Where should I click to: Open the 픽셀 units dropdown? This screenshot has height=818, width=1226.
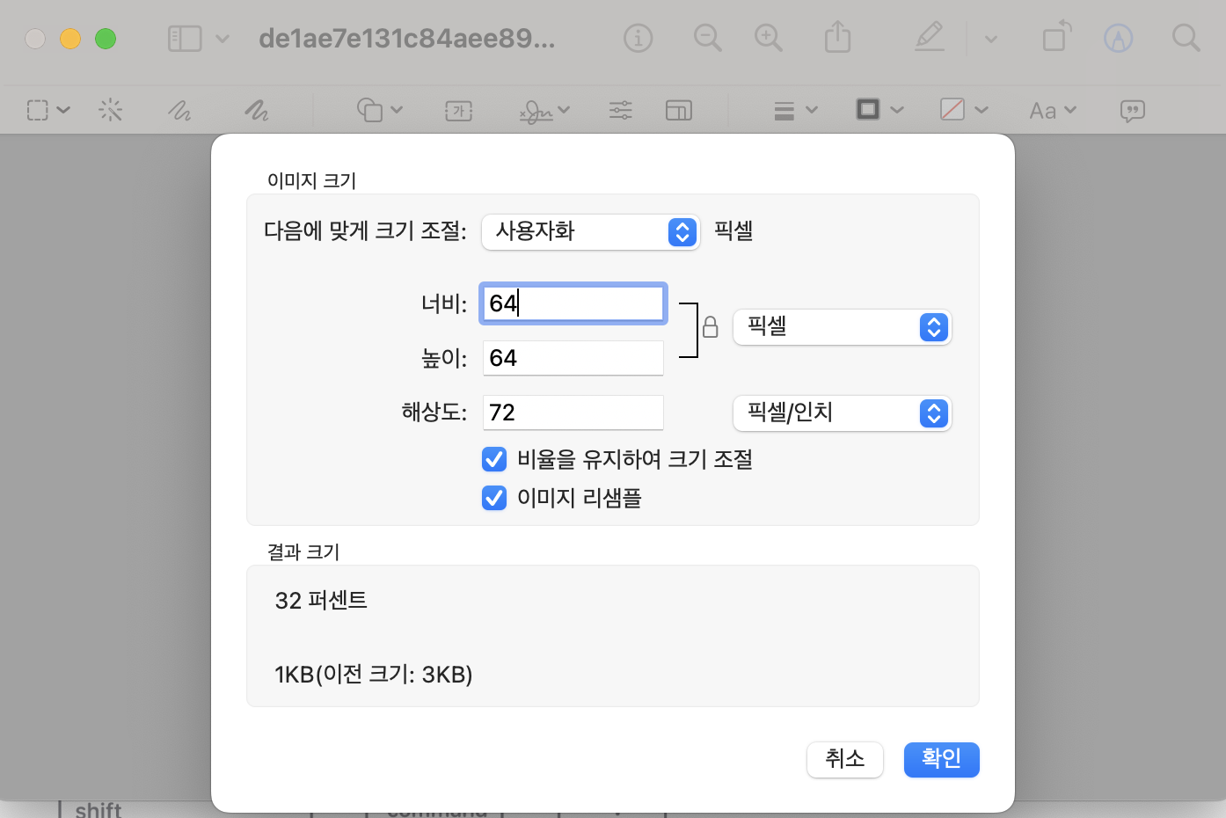click(842, 327)
